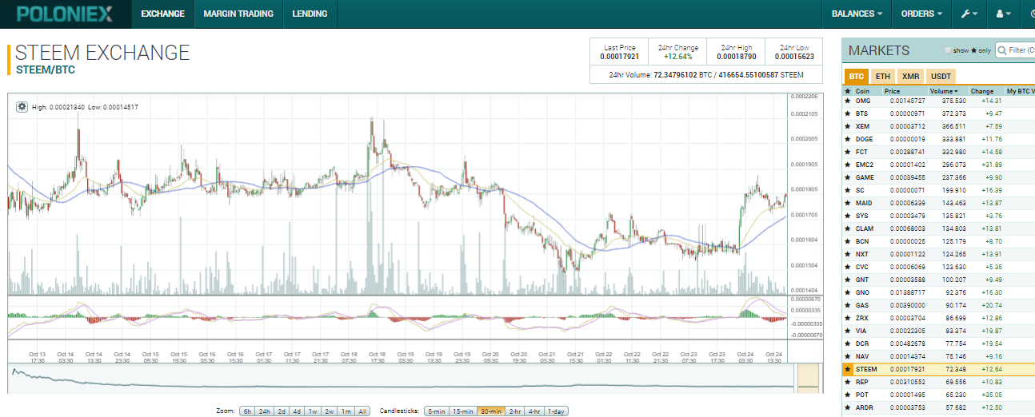Set candlesticks to 4-hr
The height and width of the screenshot is (417, 1035).
pyautogui.click(x=536, y=411)
